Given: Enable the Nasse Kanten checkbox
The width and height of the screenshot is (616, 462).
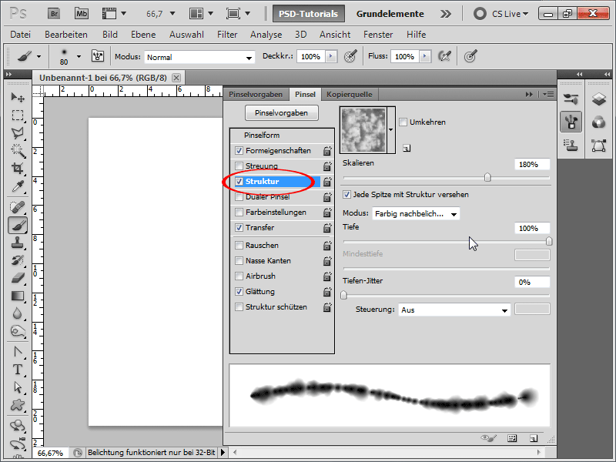Looking at the screenshot, I should click(x=239, y=260).
